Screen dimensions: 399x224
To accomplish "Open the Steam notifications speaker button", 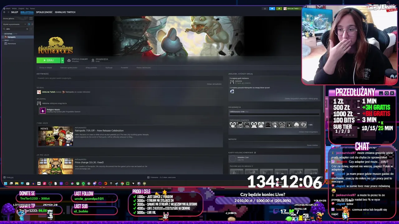I will click(272, 8).
